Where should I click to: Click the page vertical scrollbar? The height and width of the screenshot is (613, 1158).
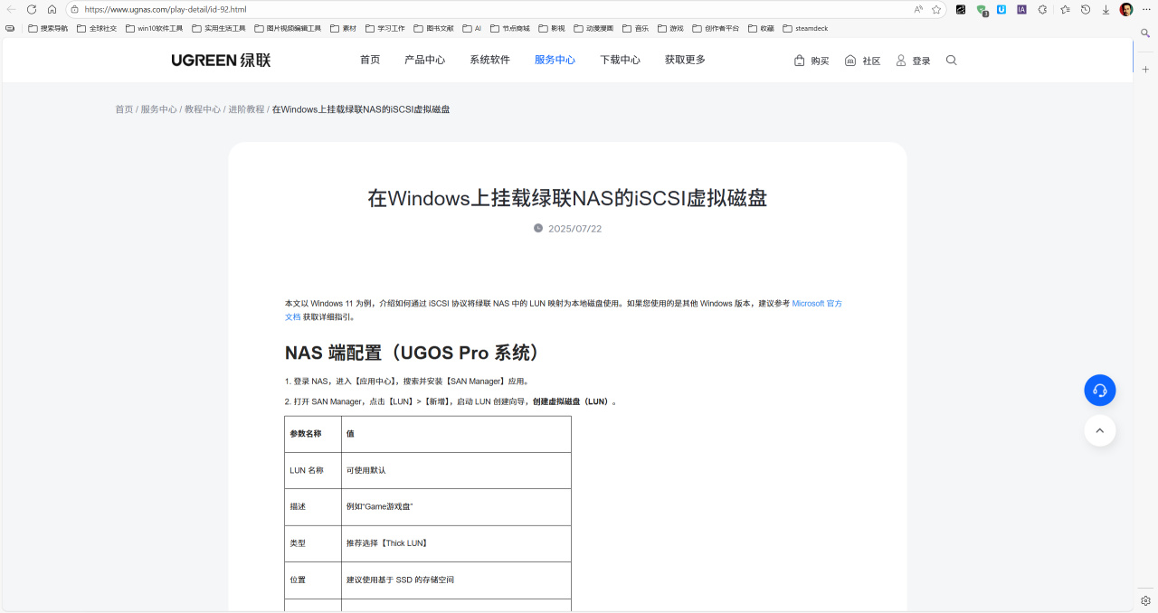[x=1133, y=56]
